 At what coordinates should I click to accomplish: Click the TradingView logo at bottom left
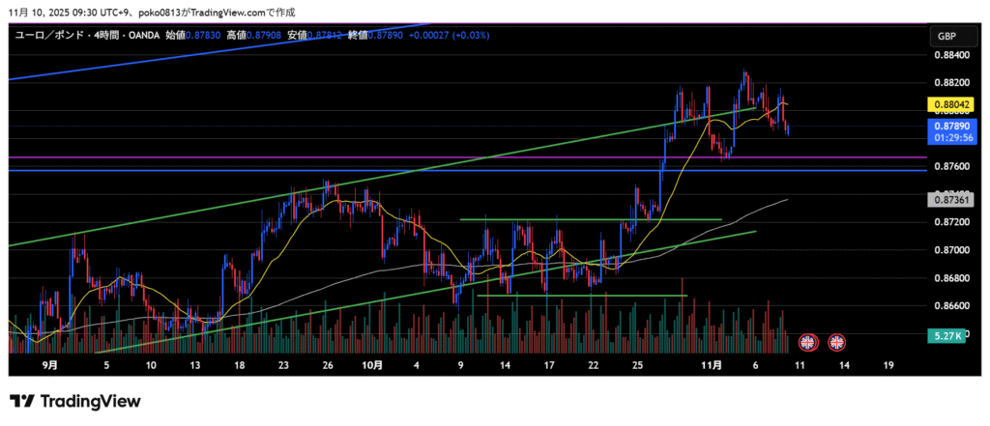point(75,401)
